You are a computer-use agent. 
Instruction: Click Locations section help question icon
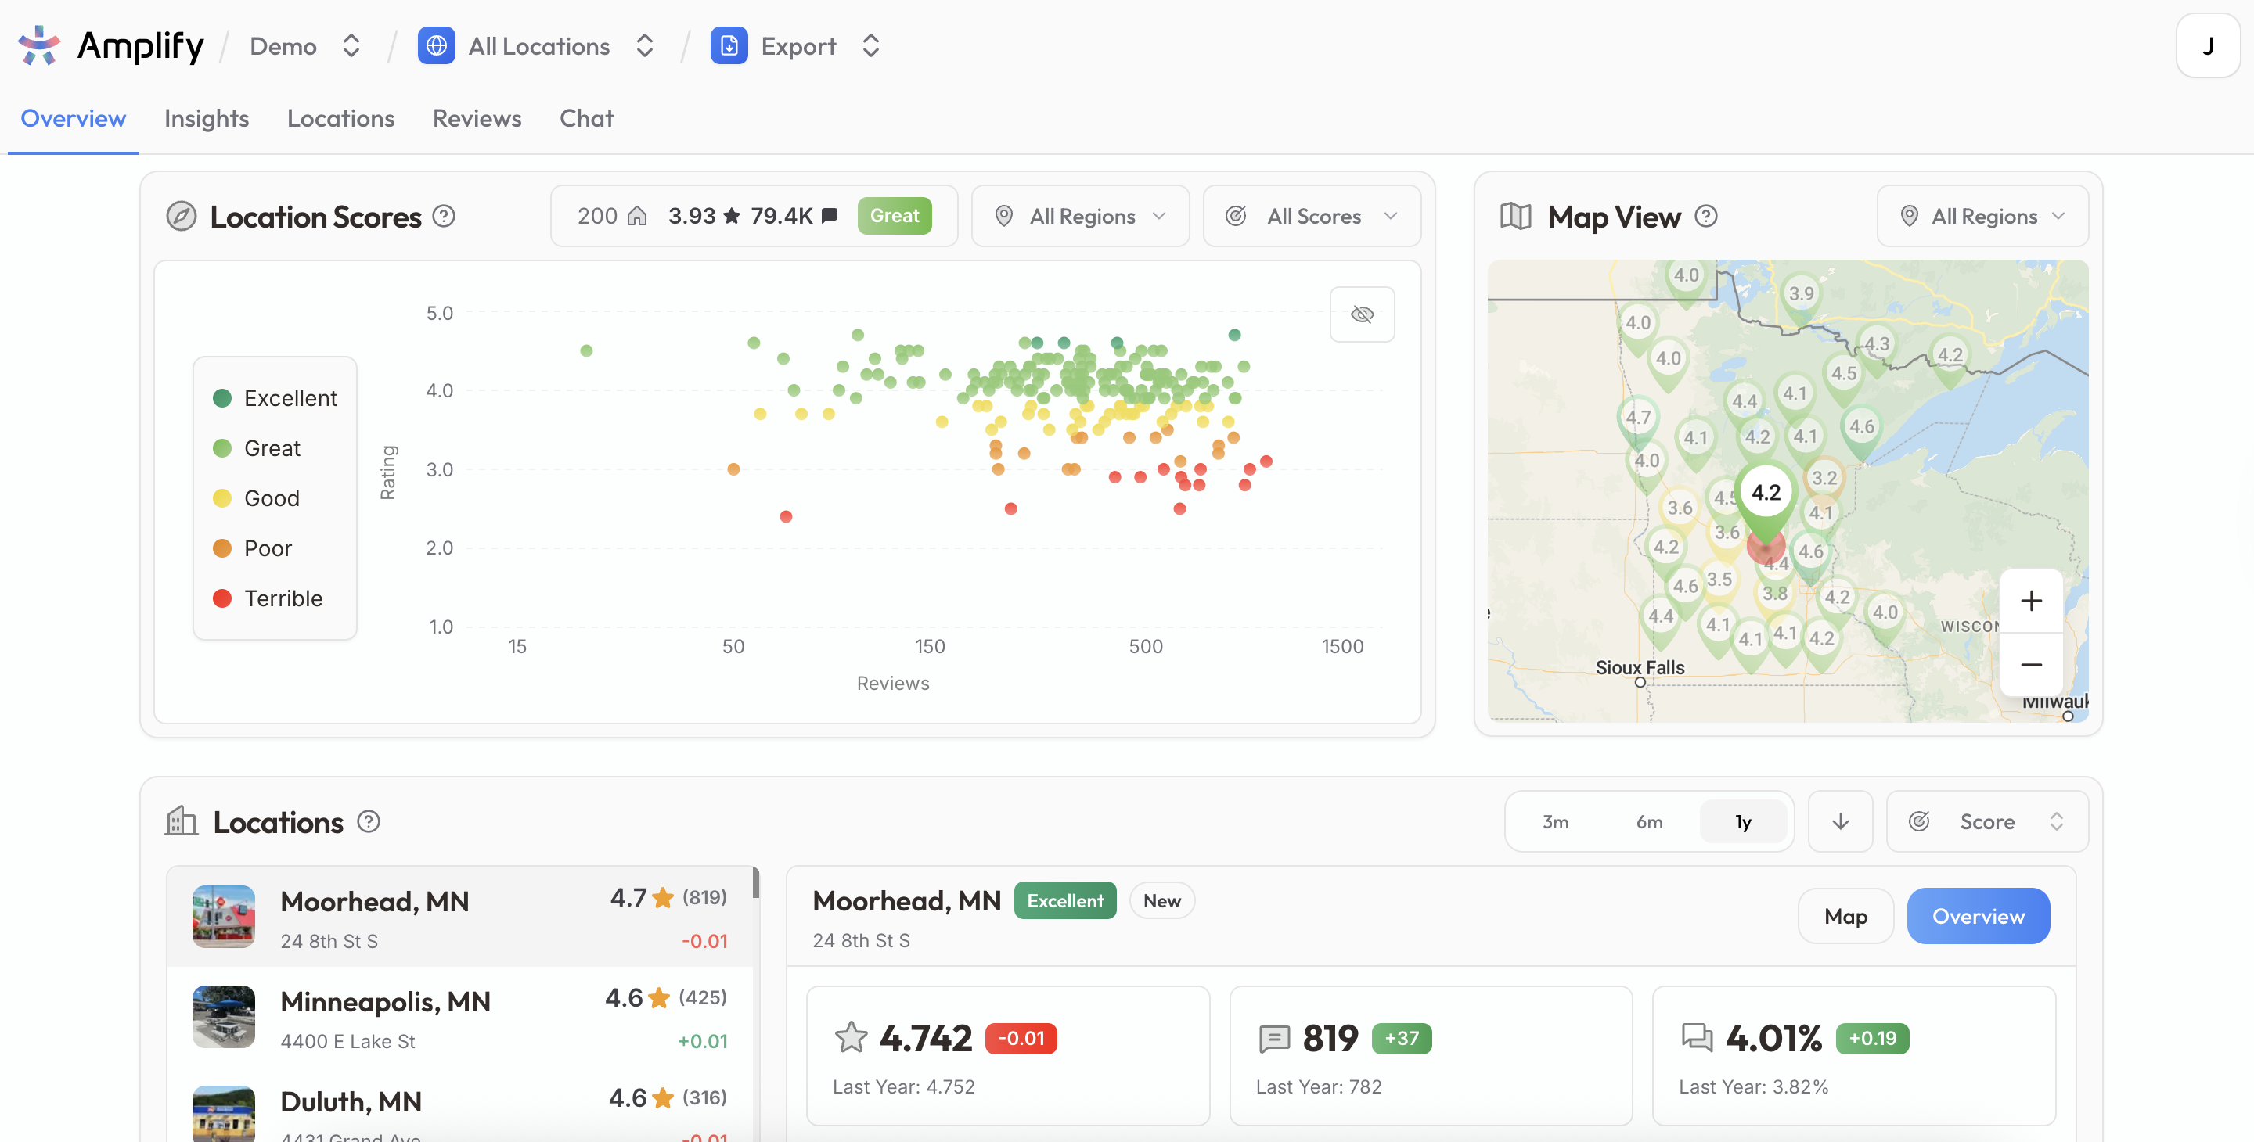pyautogui.click(x=369, y=822)
